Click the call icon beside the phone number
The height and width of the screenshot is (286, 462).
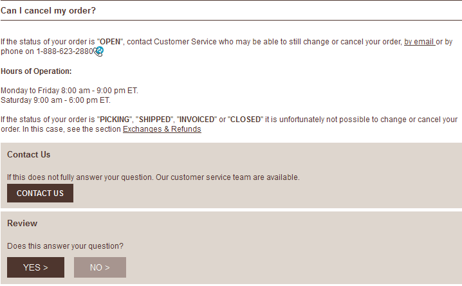98,51
